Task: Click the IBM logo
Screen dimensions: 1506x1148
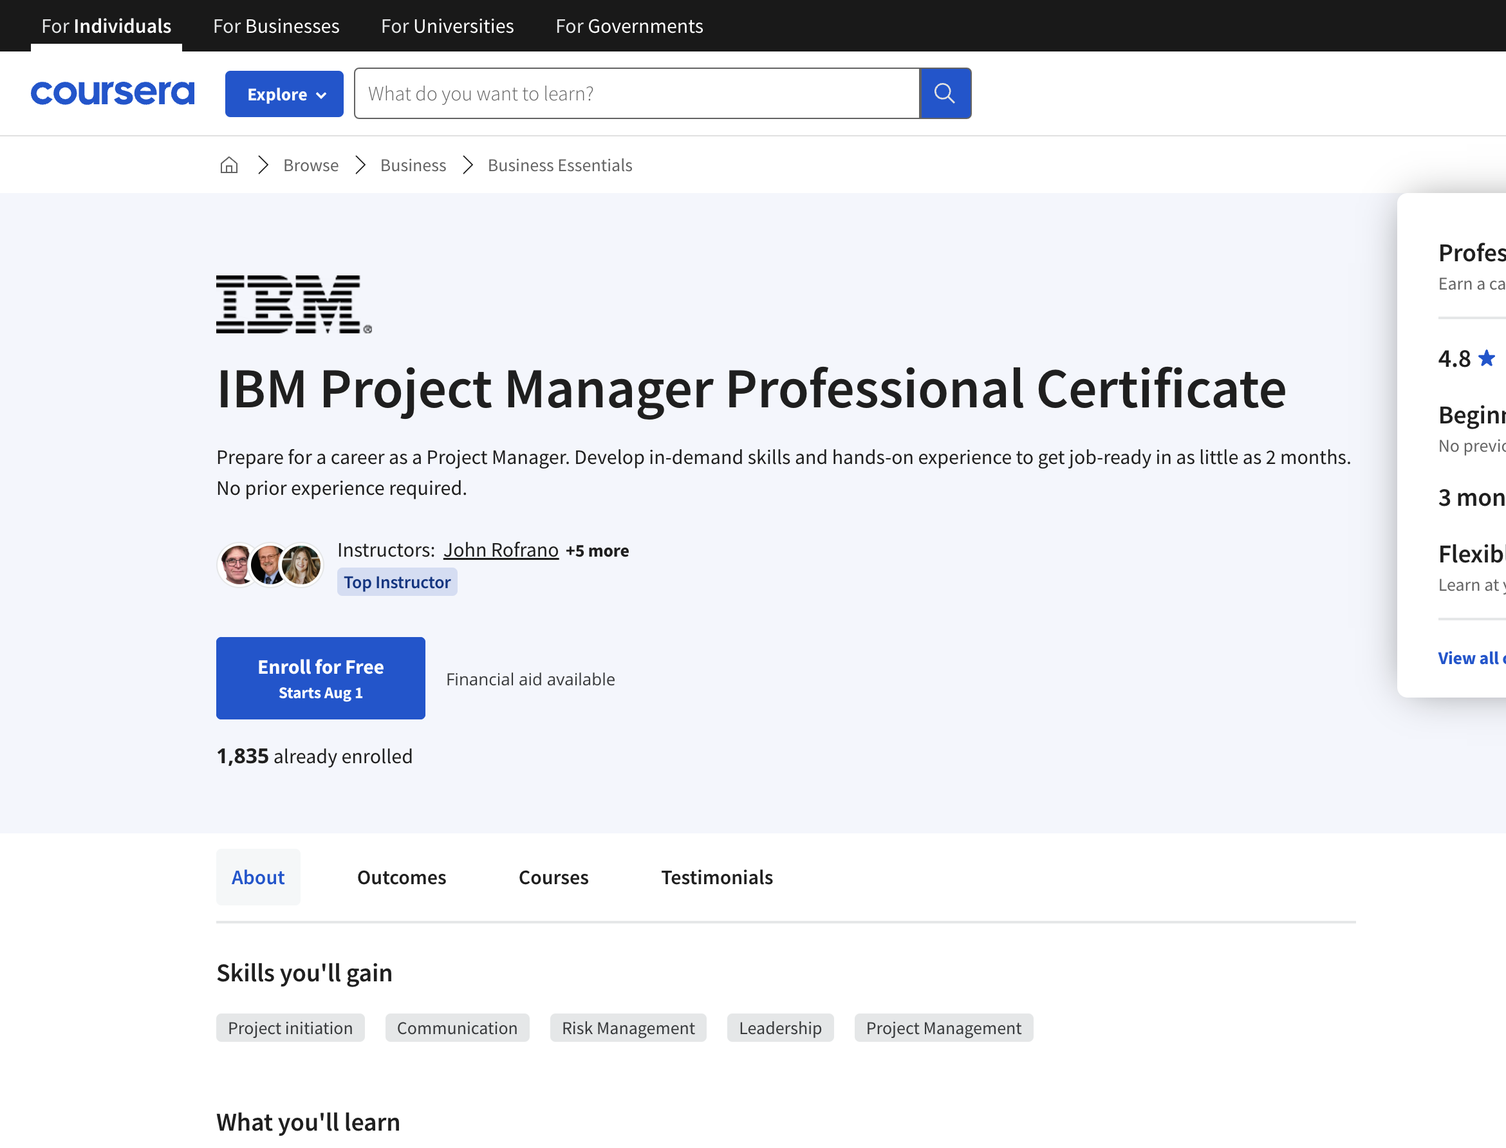Action: pos(294,305)
